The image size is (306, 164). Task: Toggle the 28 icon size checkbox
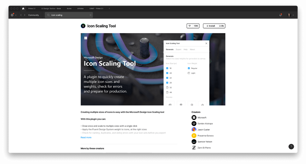click(167, 83)
